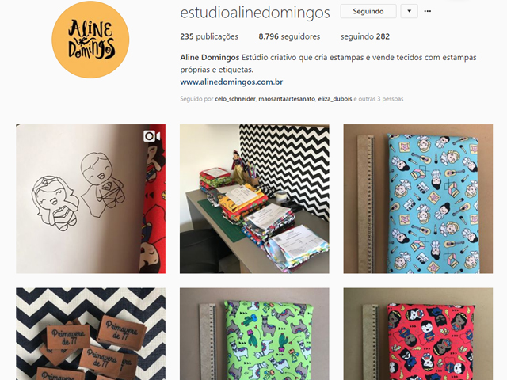Show the seguindo 282 list
This screenshot has width=507, height=380.
click(x=365, y=36)
